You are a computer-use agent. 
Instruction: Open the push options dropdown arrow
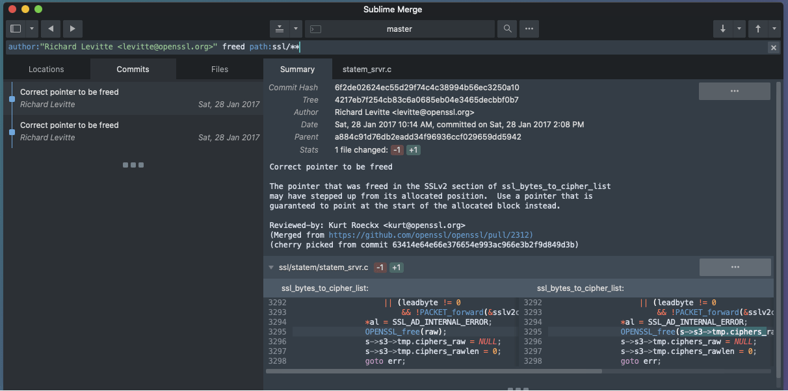pyautogui.click(x=773, y=29)
